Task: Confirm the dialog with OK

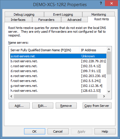Action: tap(34, 131)
